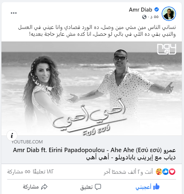
Task: Open the Ahe Ahe video thumbnail
Action: [92, 89]
